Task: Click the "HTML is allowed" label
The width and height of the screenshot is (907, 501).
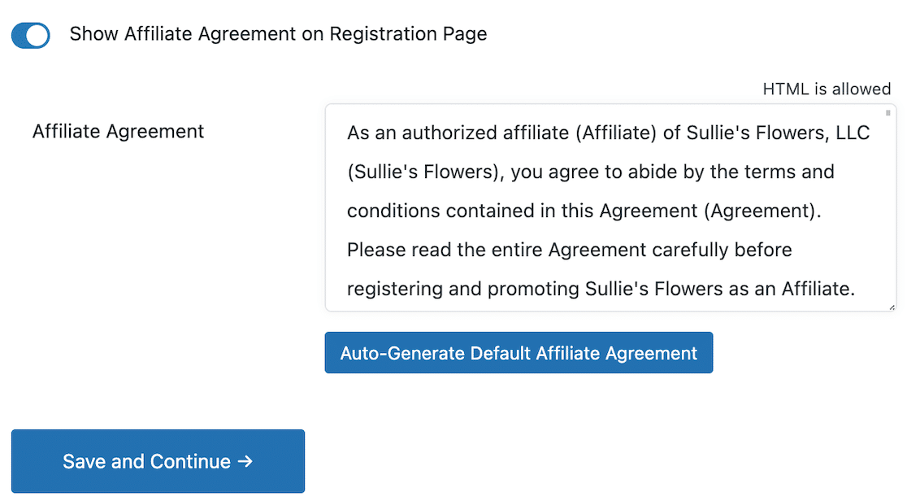Action: tap(826, 89)
